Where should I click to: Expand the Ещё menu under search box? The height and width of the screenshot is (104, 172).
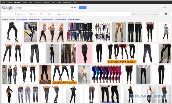coord(50,14)
